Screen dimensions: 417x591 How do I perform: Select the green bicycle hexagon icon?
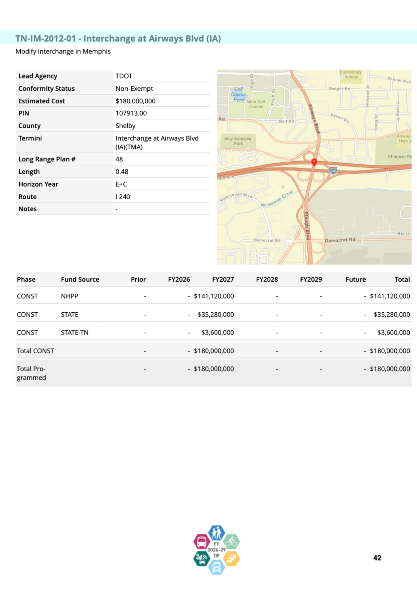pos(232,542)
